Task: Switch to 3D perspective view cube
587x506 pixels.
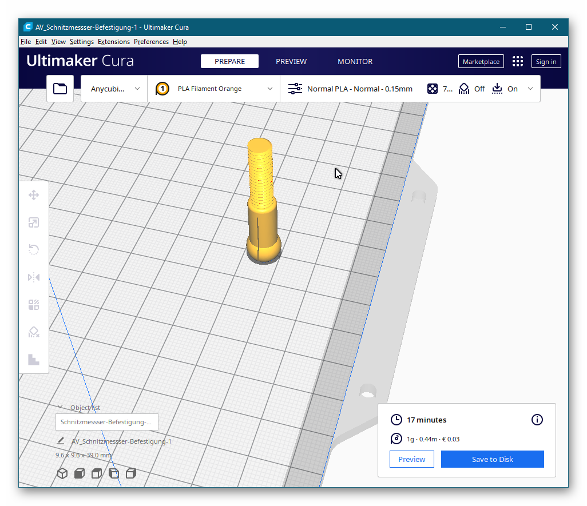Action: [62, 473]
